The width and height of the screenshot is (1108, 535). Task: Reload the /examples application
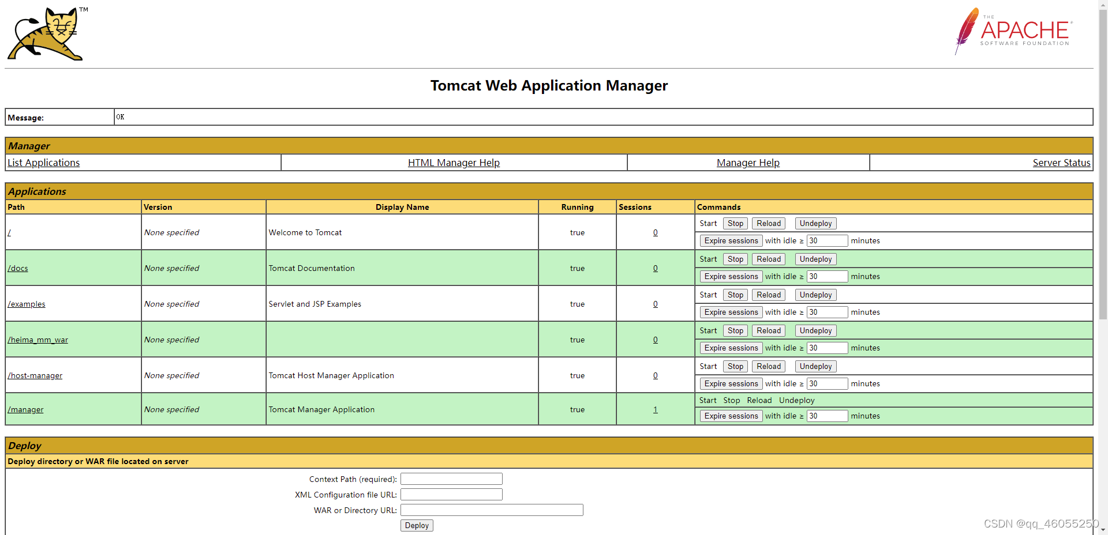click(769, 295)
